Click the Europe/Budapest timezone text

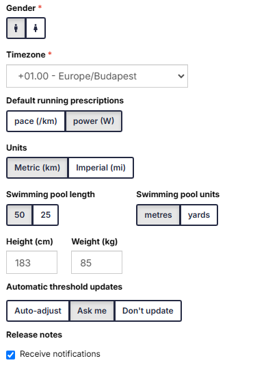98,76
